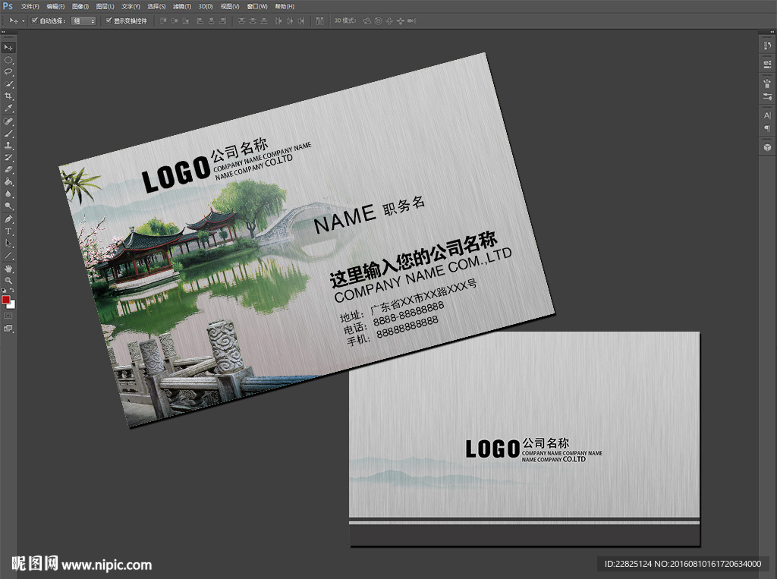Select the Eraser tool
Screen dimensions: 777x579
pyautogui.click(x=9, y=169)
